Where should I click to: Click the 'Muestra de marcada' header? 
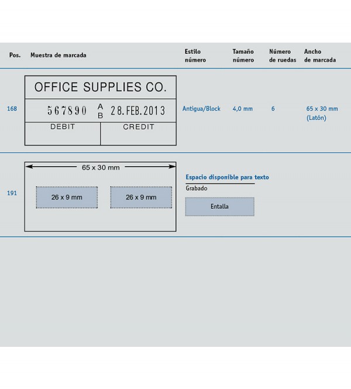[x=58, y=55]
